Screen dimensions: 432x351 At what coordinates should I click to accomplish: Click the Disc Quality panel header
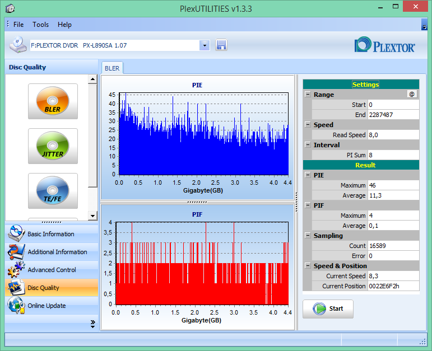[52, 67]
